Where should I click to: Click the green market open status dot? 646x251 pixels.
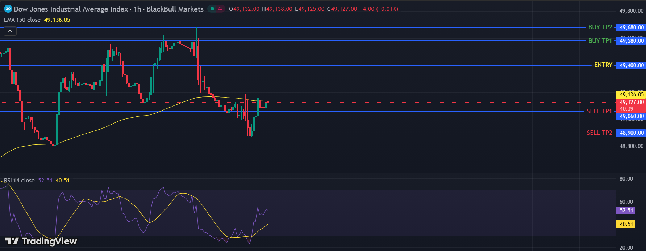(212, 9)
